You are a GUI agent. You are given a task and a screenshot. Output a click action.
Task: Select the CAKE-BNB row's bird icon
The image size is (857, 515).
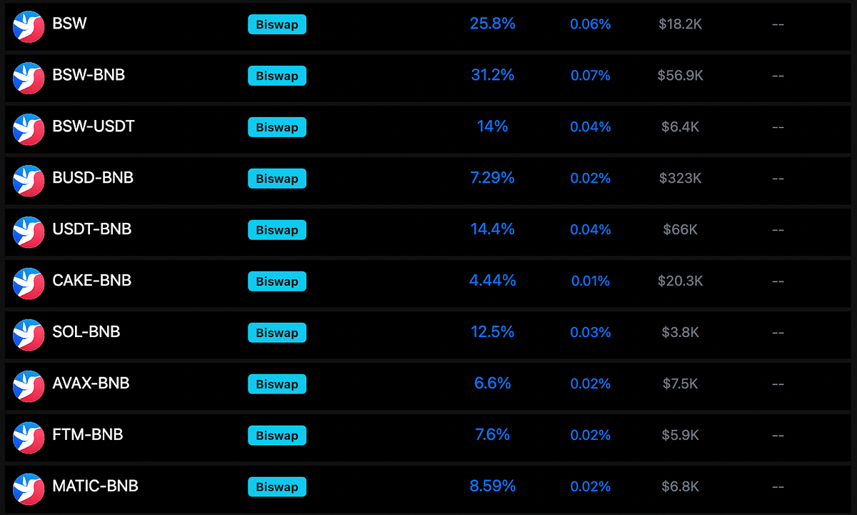pos(29,284)
